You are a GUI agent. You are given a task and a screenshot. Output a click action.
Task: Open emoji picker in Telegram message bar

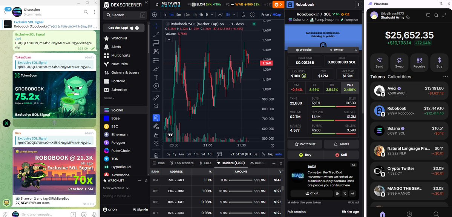coord(84,214)
